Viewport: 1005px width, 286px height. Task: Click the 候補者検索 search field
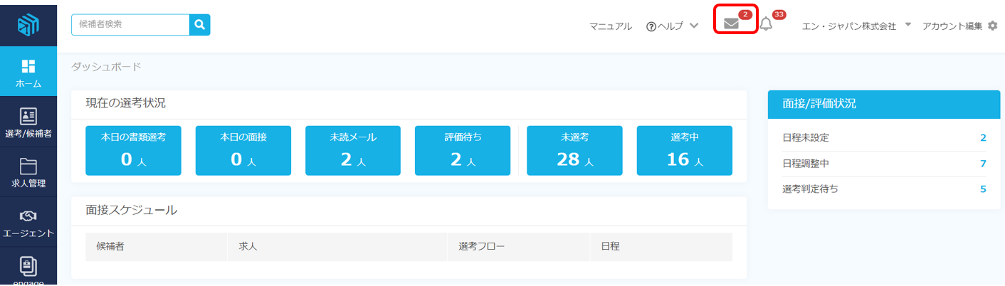click(130, 25)
